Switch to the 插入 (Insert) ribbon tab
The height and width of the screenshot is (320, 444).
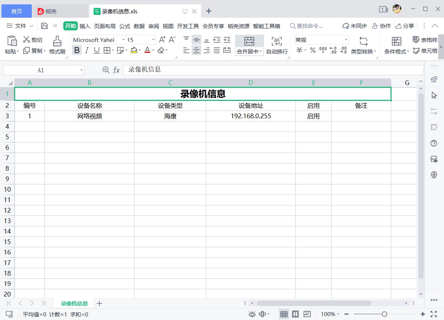click(85, 26)
